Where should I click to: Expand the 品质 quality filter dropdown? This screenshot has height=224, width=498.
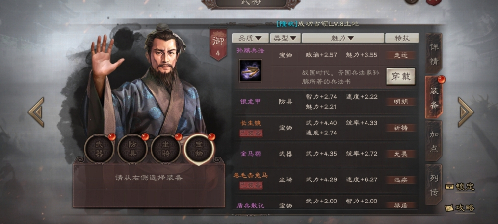pyautogui.click(x=250, y=38)
